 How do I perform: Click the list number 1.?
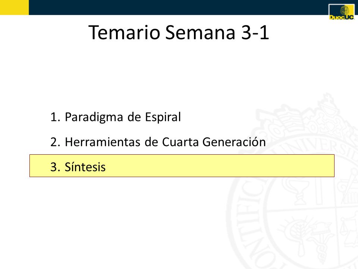coord(55,117)
